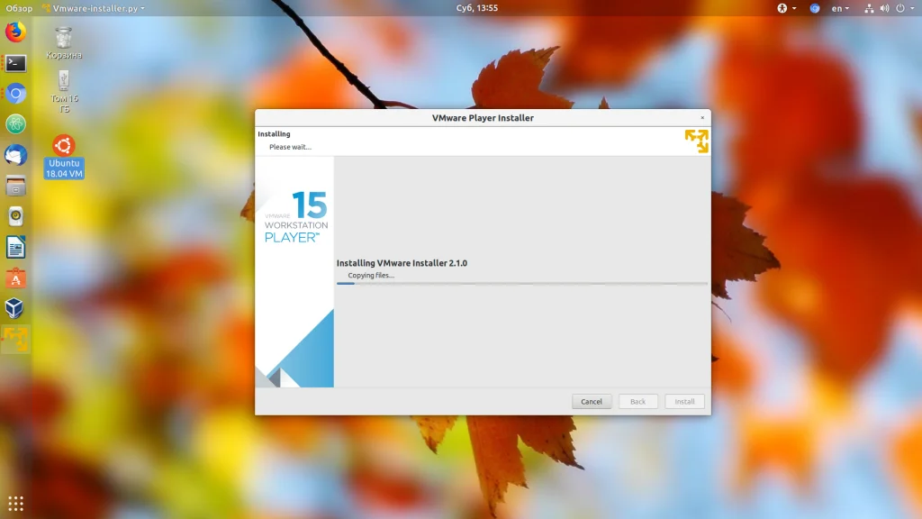Open the clock showing Суб, 13:55
The height and width of the screenshot is (519, 922).
tap(477, 8)
